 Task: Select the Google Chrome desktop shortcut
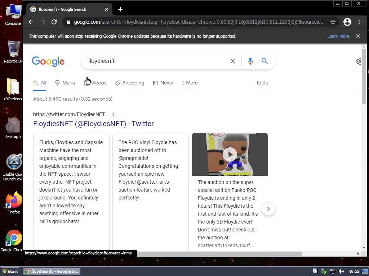click(12, 241)
